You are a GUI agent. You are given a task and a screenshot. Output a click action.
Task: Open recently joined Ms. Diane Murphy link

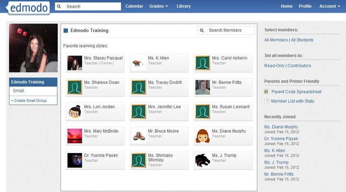[281, 127]
